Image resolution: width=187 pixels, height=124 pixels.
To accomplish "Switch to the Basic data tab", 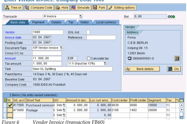I will coord(18,22).
